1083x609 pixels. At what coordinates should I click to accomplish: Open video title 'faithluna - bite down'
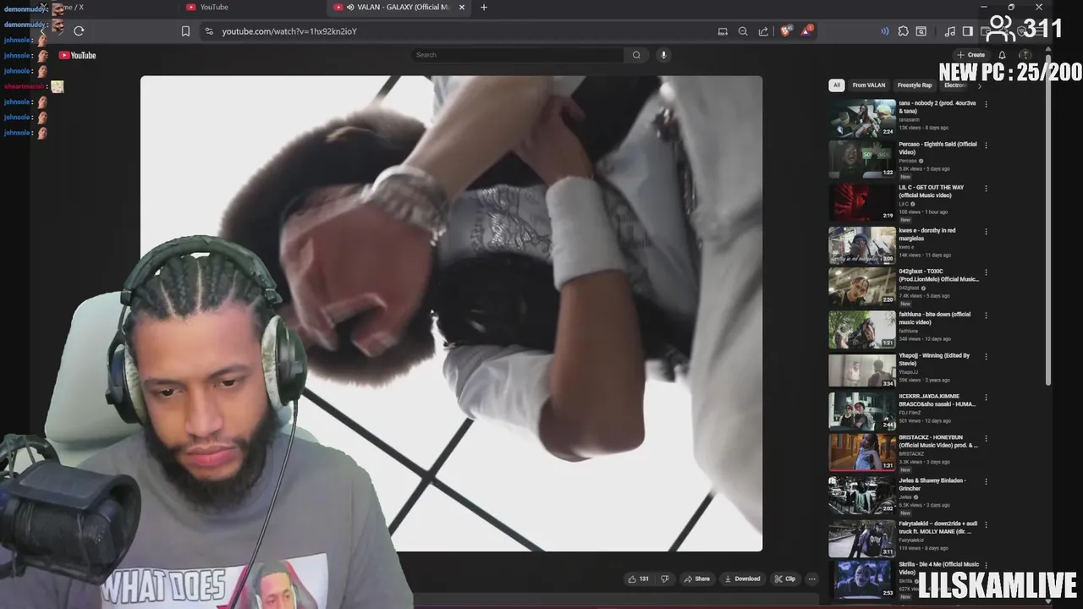tap(934, 318)
